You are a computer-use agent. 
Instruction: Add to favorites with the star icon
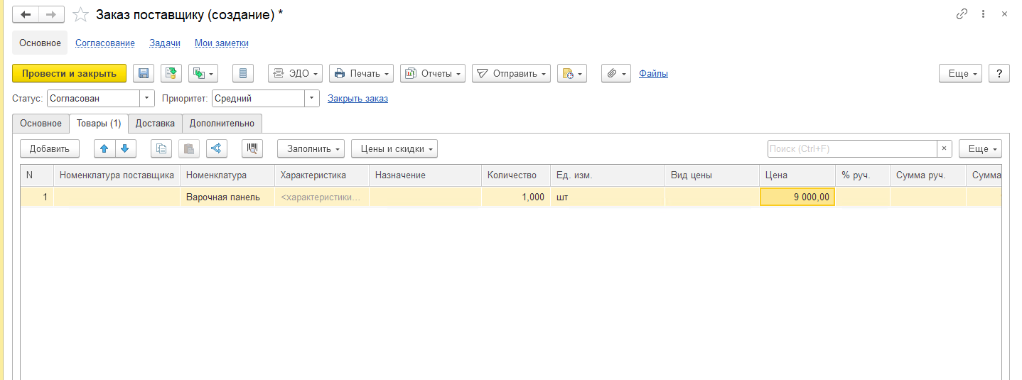point(81,14)
